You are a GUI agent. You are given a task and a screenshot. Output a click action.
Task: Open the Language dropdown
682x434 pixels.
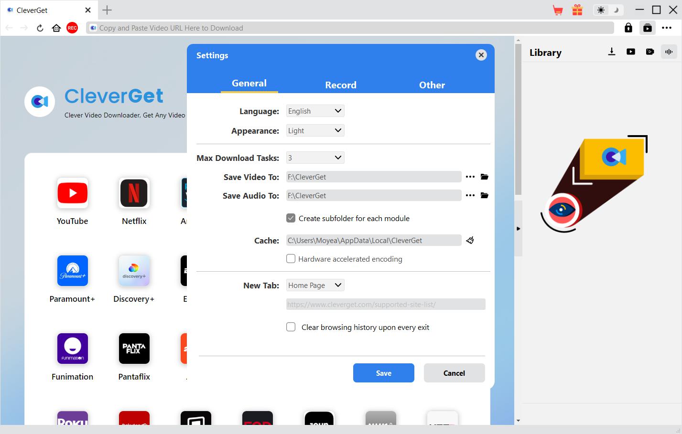click(x=315, y=110)
